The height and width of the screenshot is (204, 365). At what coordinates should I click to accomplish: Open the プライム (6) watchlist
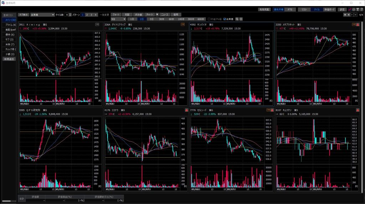coord(10,25)
